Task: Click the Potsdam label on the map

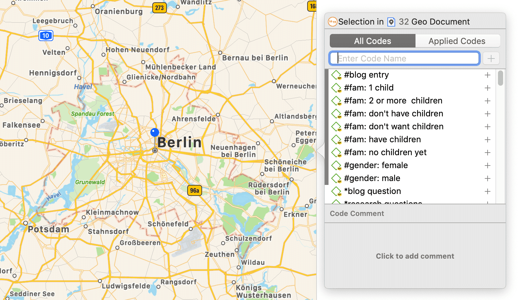Action: [x=49, y=229]
